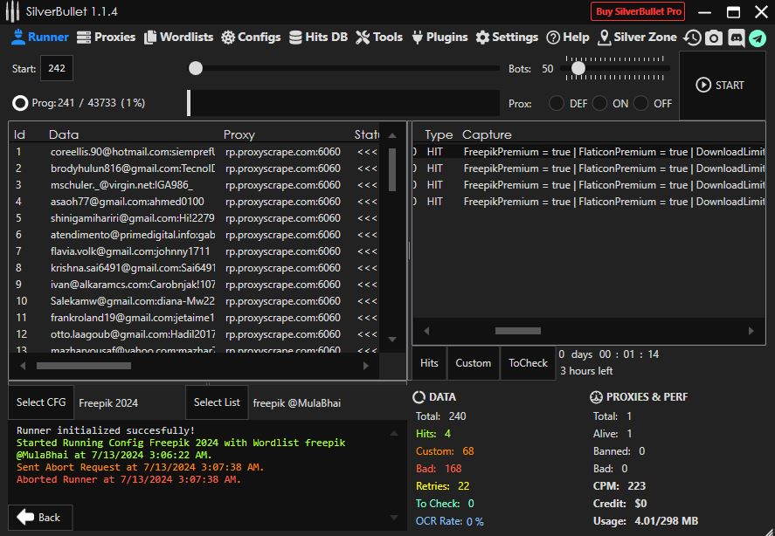Select the data row with Id 4
Image resolution: width=775 pixels, height=536 pixels.
(195, 202)
